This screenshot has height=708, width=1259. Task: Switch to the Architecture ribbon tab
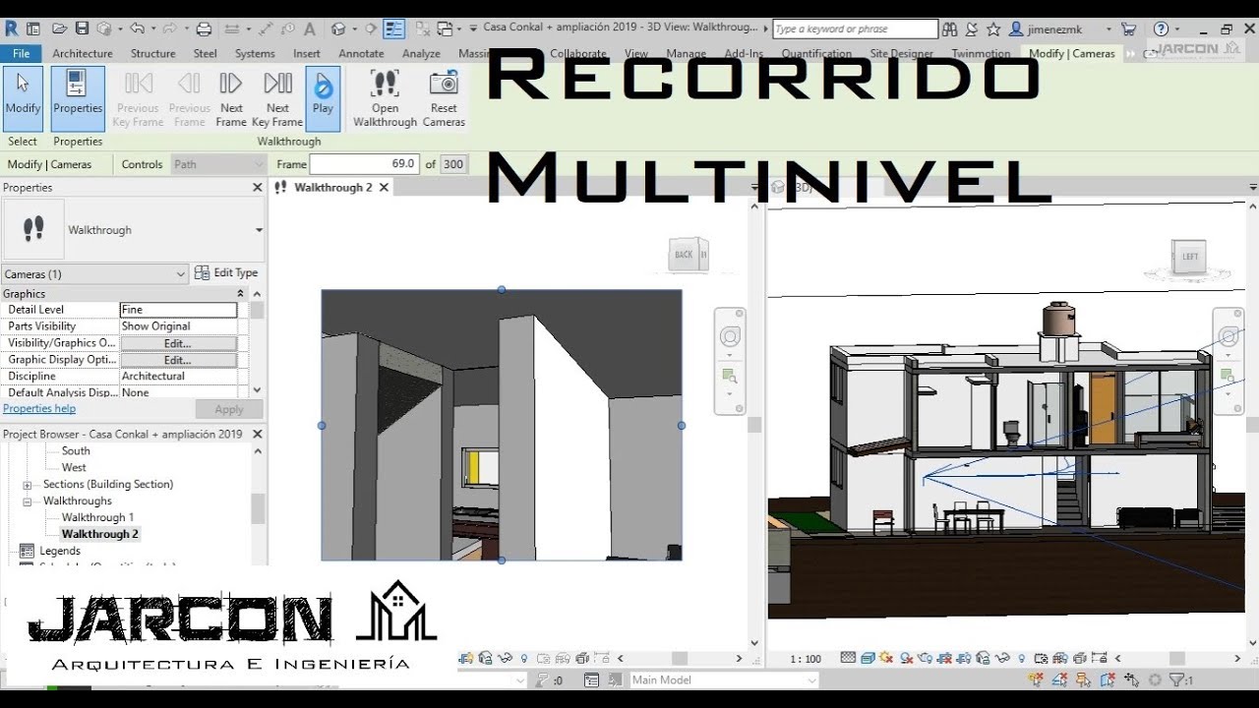83,53
